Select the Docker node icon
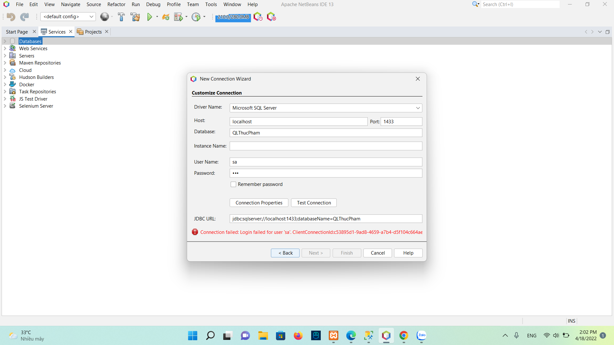This screenshot has width=614, height=345. click(x=12, y=84)
